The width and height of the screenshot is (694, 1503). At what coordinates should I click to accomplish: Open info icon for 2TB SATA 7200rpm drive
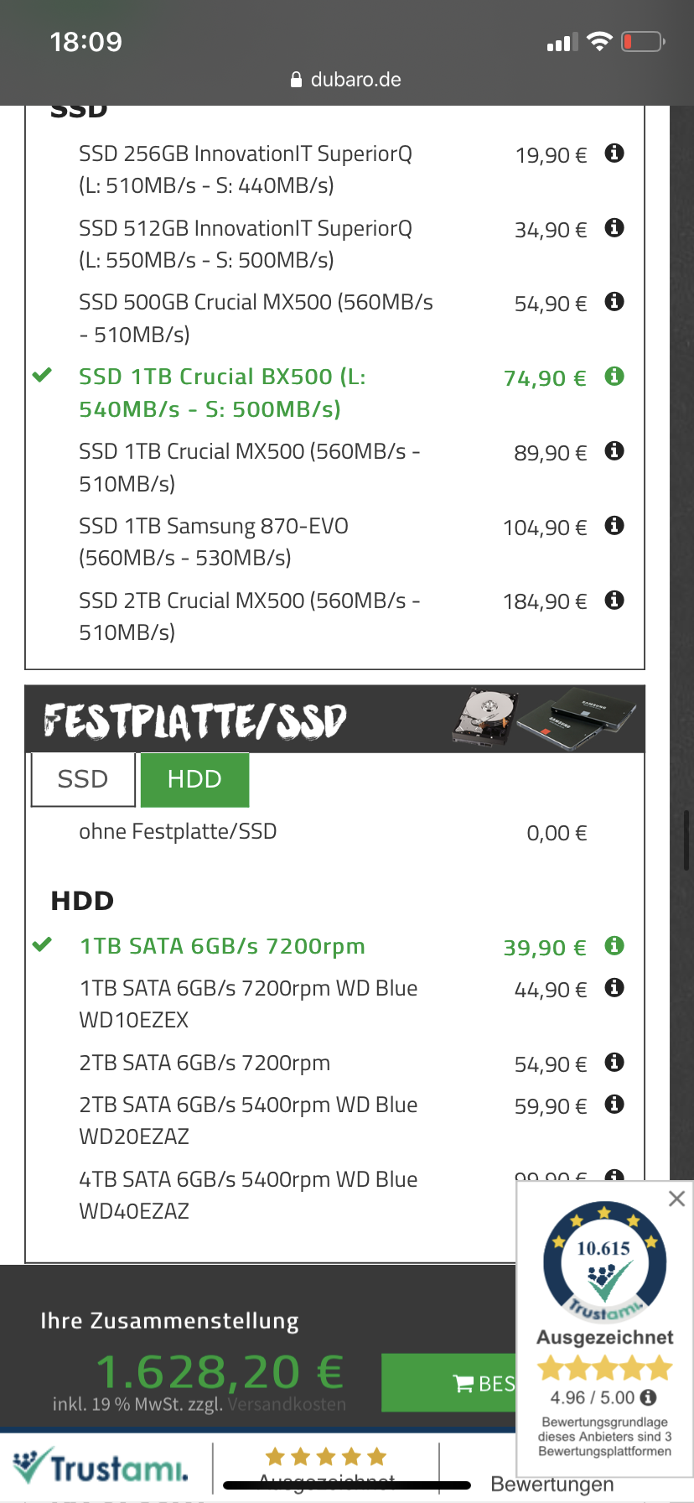[x=614, y=1063]
